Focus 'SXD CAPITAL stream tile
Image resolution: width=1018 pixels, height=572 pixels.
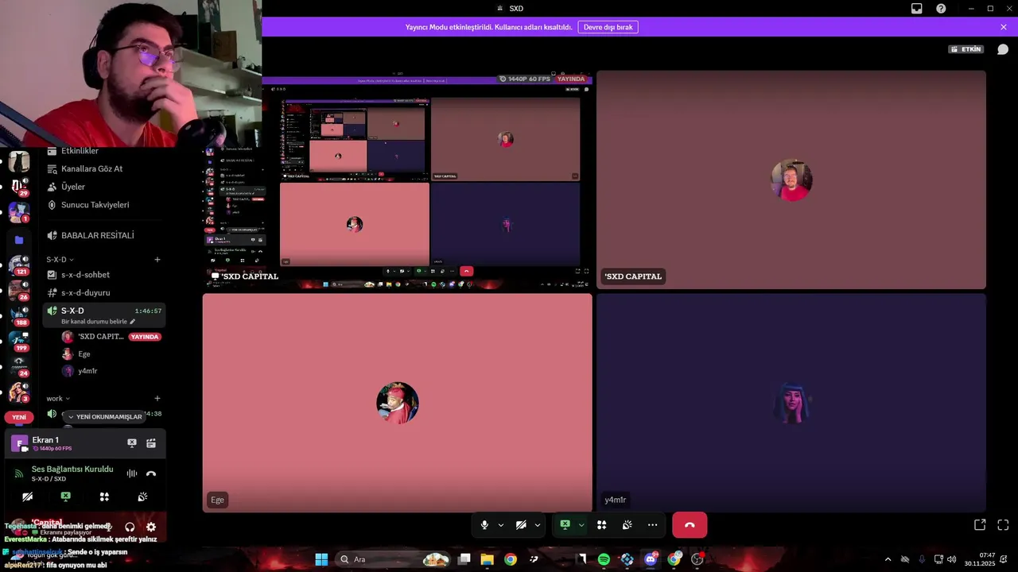coord(398,180)
